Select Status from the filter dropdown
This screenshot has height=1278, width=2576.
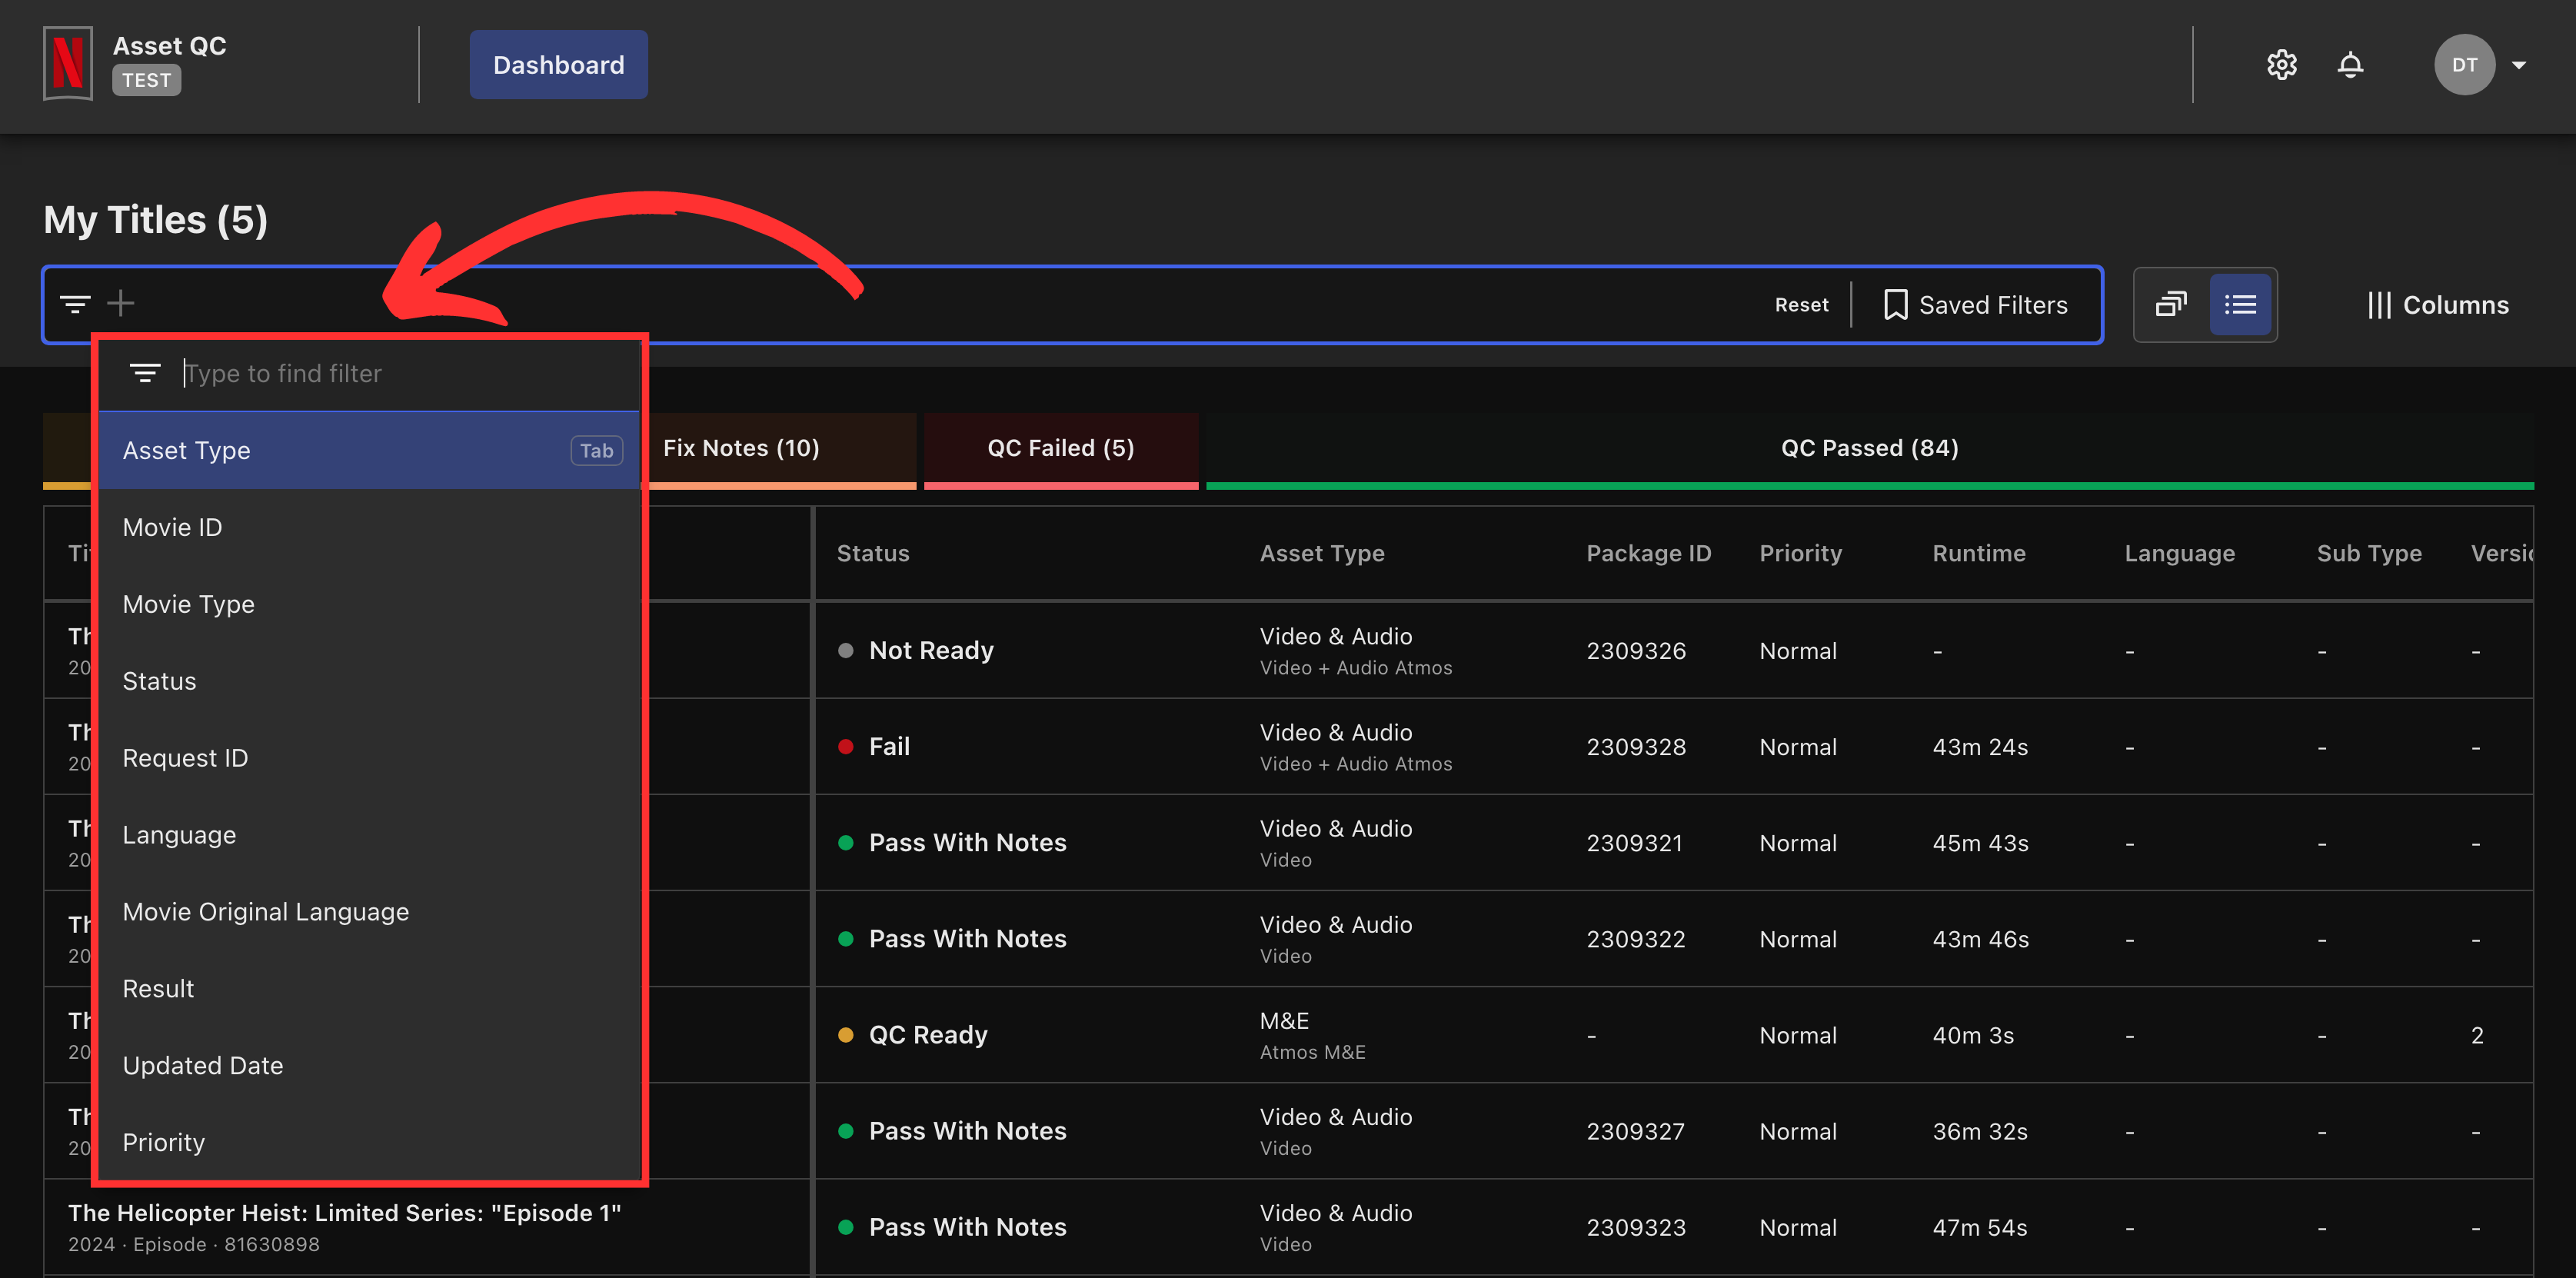point(159,680)
